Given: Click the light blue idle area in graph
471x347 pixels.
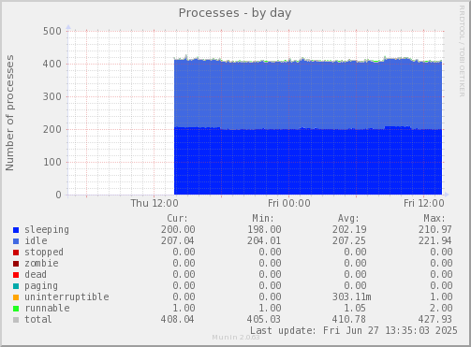Looking at the screenshot, I should [308, 95].
